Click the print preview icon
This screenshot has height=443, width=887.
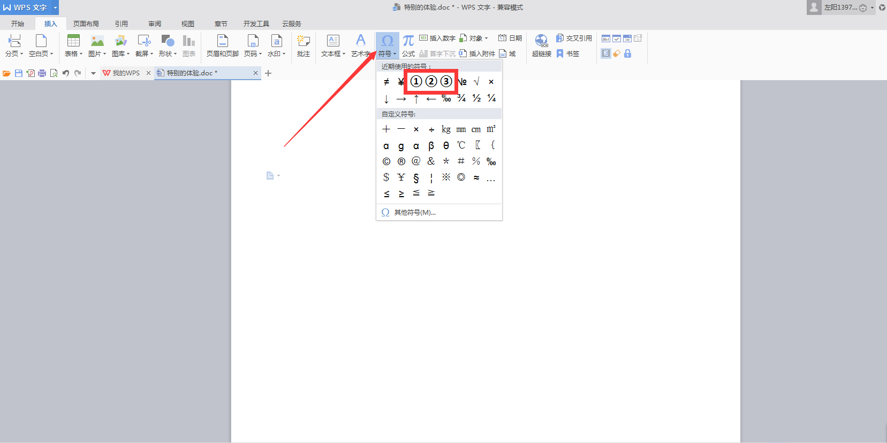coord(54,73)
